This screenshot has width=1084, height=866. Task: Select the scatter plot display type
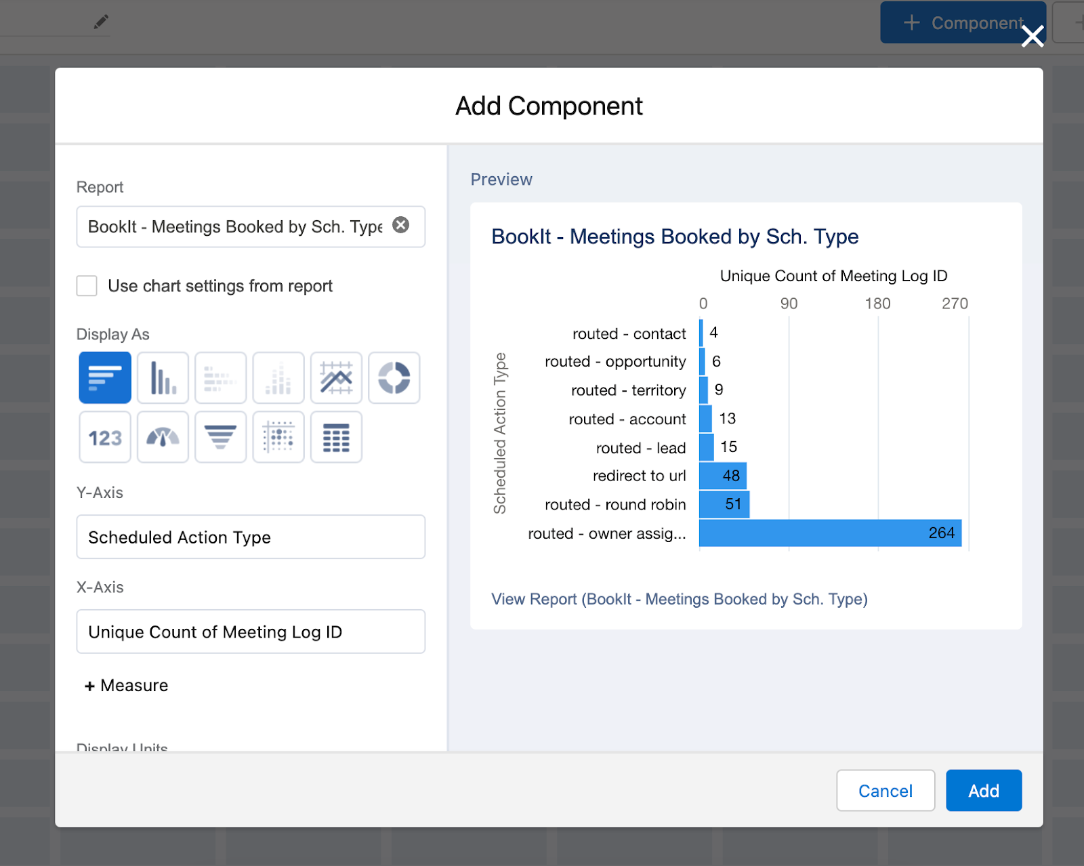[278, 438]
